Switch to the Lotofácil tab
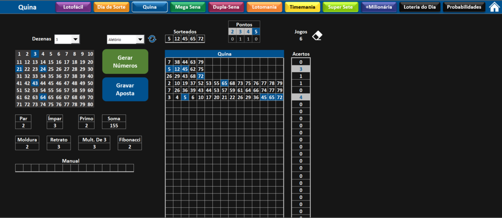The image size is (502, 218). 74,7
